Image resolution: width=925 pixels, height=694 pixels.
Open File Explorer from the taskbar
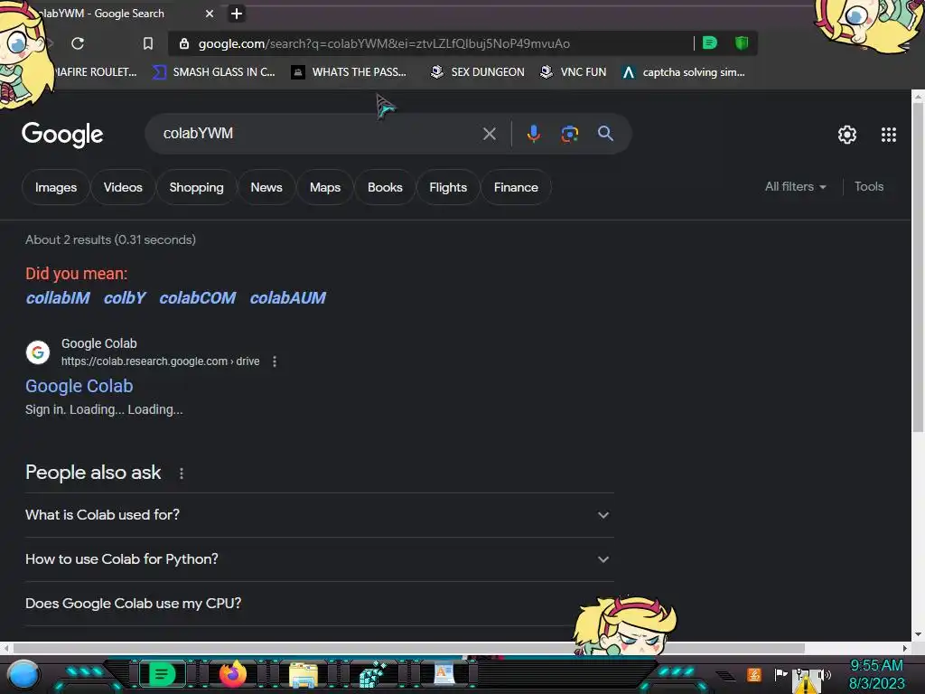(x=304, y=674)
